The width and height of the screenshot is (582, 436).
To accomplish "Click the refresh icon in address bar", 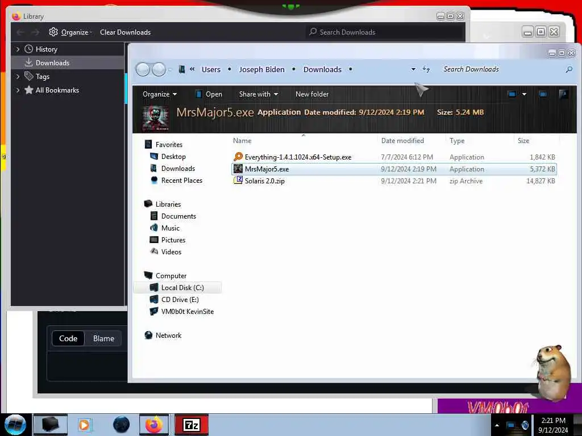I will (426, 69).
